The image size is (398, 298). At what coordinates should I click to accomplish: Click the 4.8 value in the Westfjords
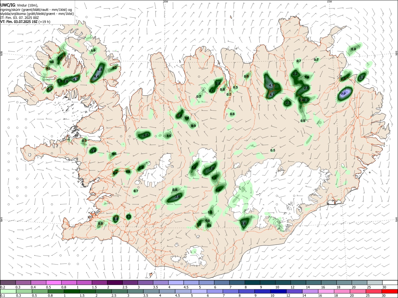tap(100, 70)
